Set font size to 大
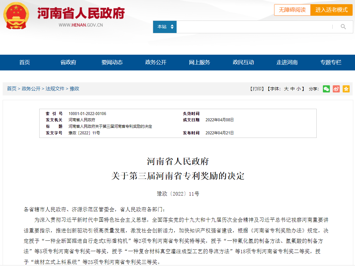 tap(286, 89)
